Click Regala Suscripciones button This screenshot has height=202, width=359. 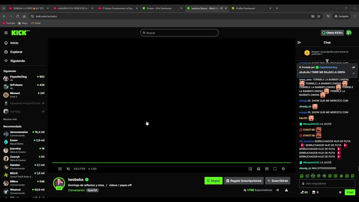244,181
